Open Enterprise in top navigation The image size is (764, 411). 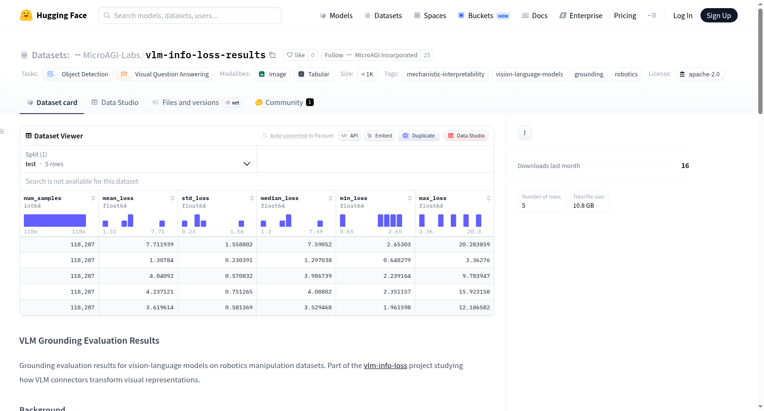tap(581, 15)
